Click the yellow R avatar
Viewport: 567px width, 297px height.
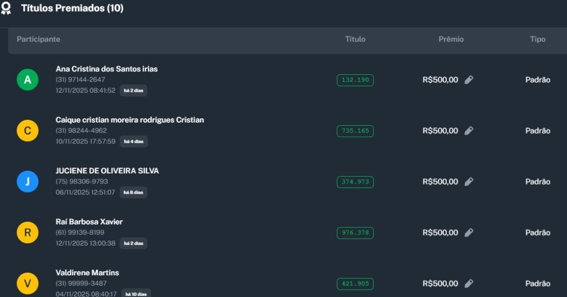click(28, 233)
